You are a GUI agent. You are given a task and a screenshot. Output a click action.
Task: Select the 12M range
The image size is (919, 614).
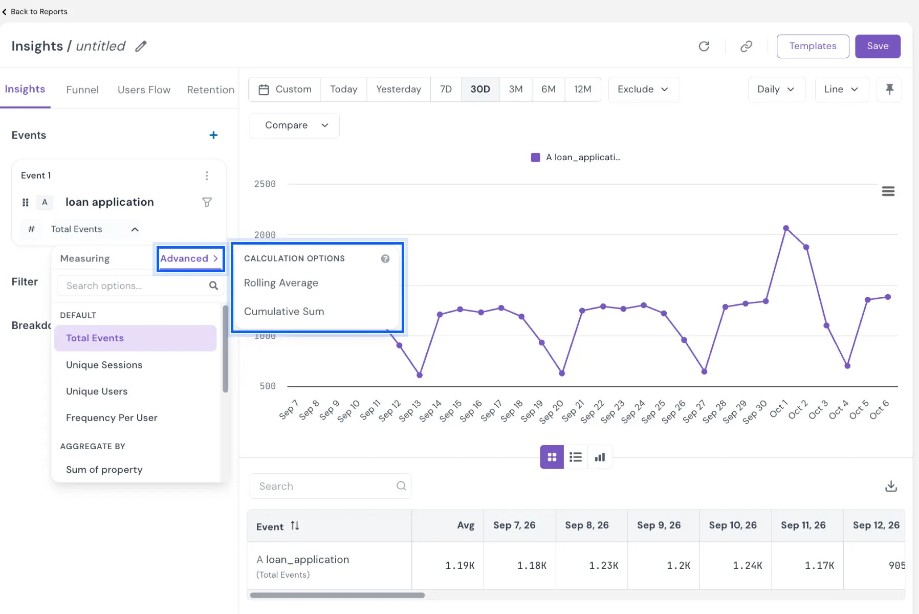point(583,90)
